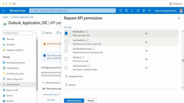Open the notifications bell

[x=132, y=11]
